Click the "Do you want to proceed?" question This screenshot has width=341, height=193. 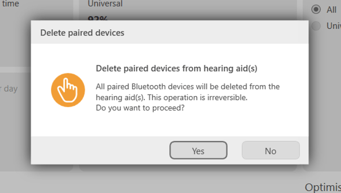point(140,108)
